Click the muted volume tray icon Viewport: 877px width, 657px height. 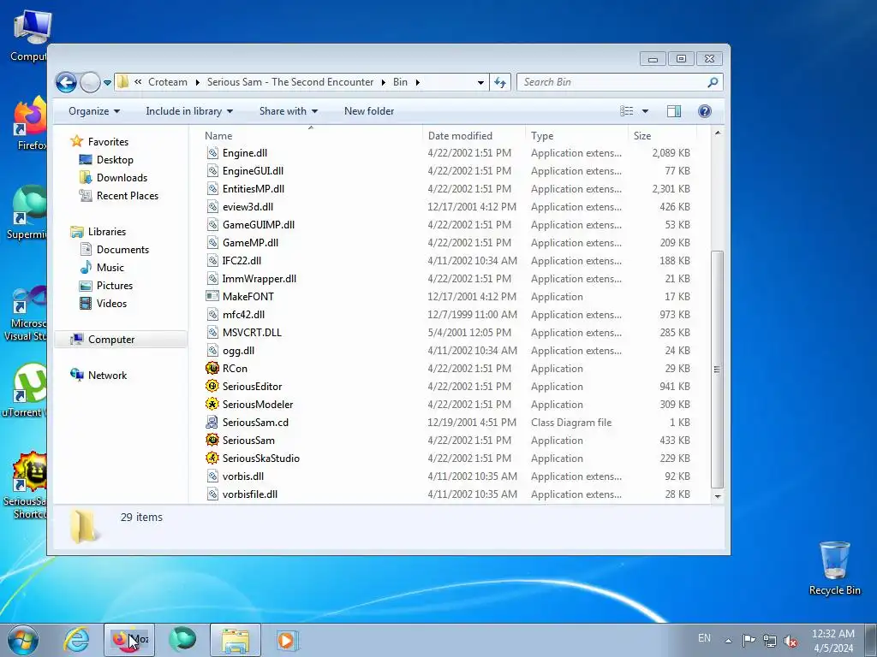[790, 641]
